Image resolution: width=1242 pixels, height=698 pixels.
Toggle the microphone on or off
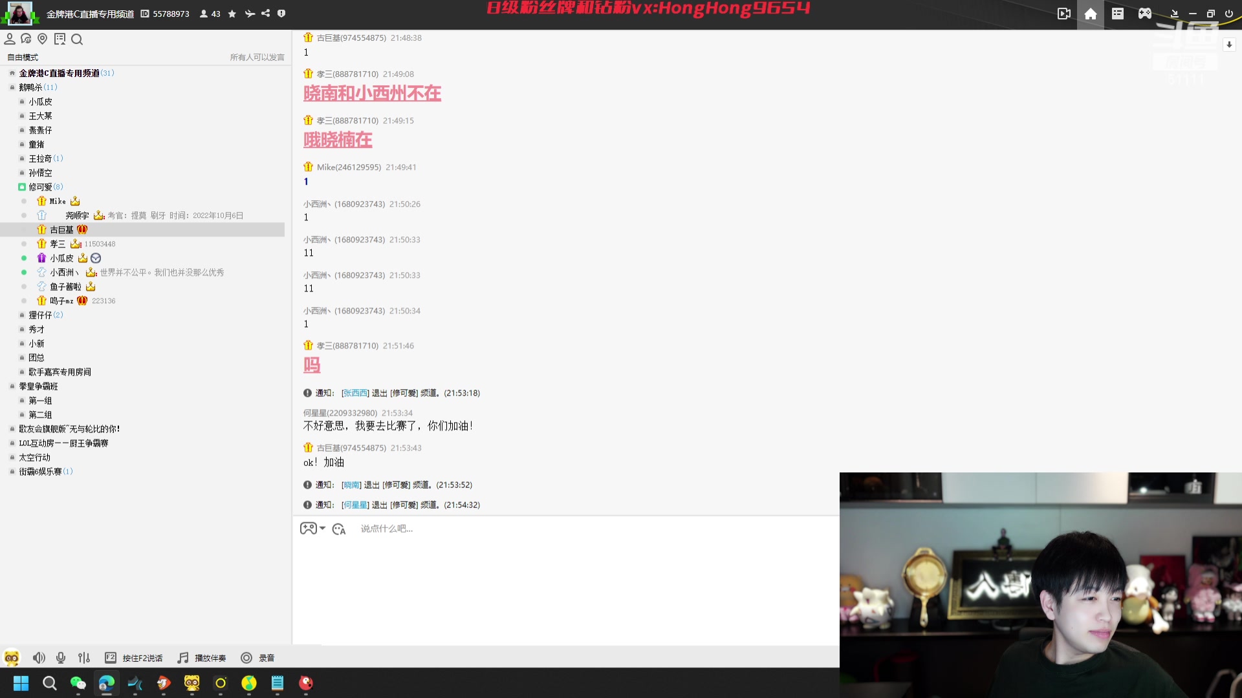[61, 658]
